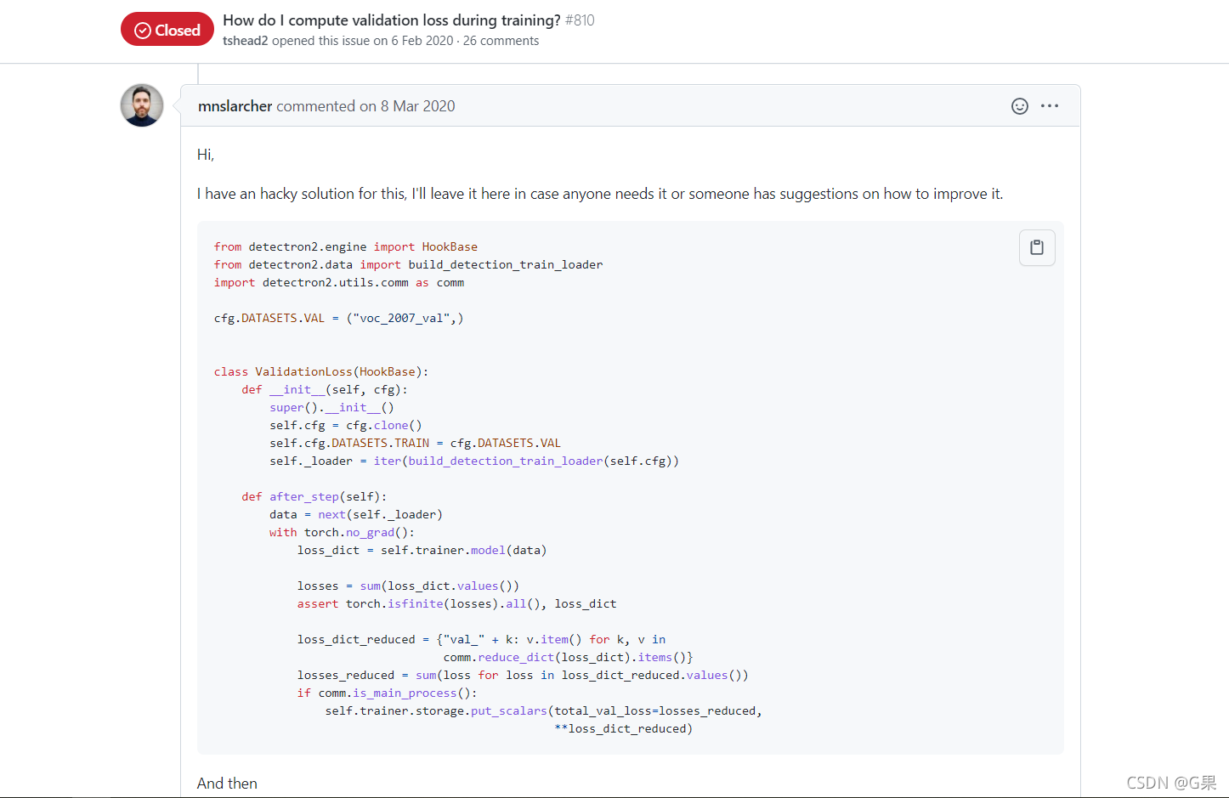Viewport: 1229px width, 798px height.
Task: Click the 'self._loader = iter(...)' code line
Action: pyautogui.click(x=474, y=461)
